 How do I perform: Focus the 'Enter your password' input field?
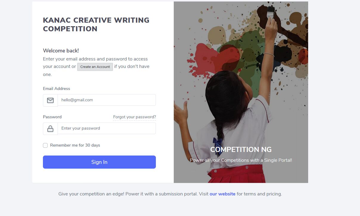click(x=107, y=128)
